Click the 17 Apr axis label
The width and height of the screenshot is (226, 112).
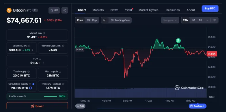pyautogui.click(x=149, y=101)
